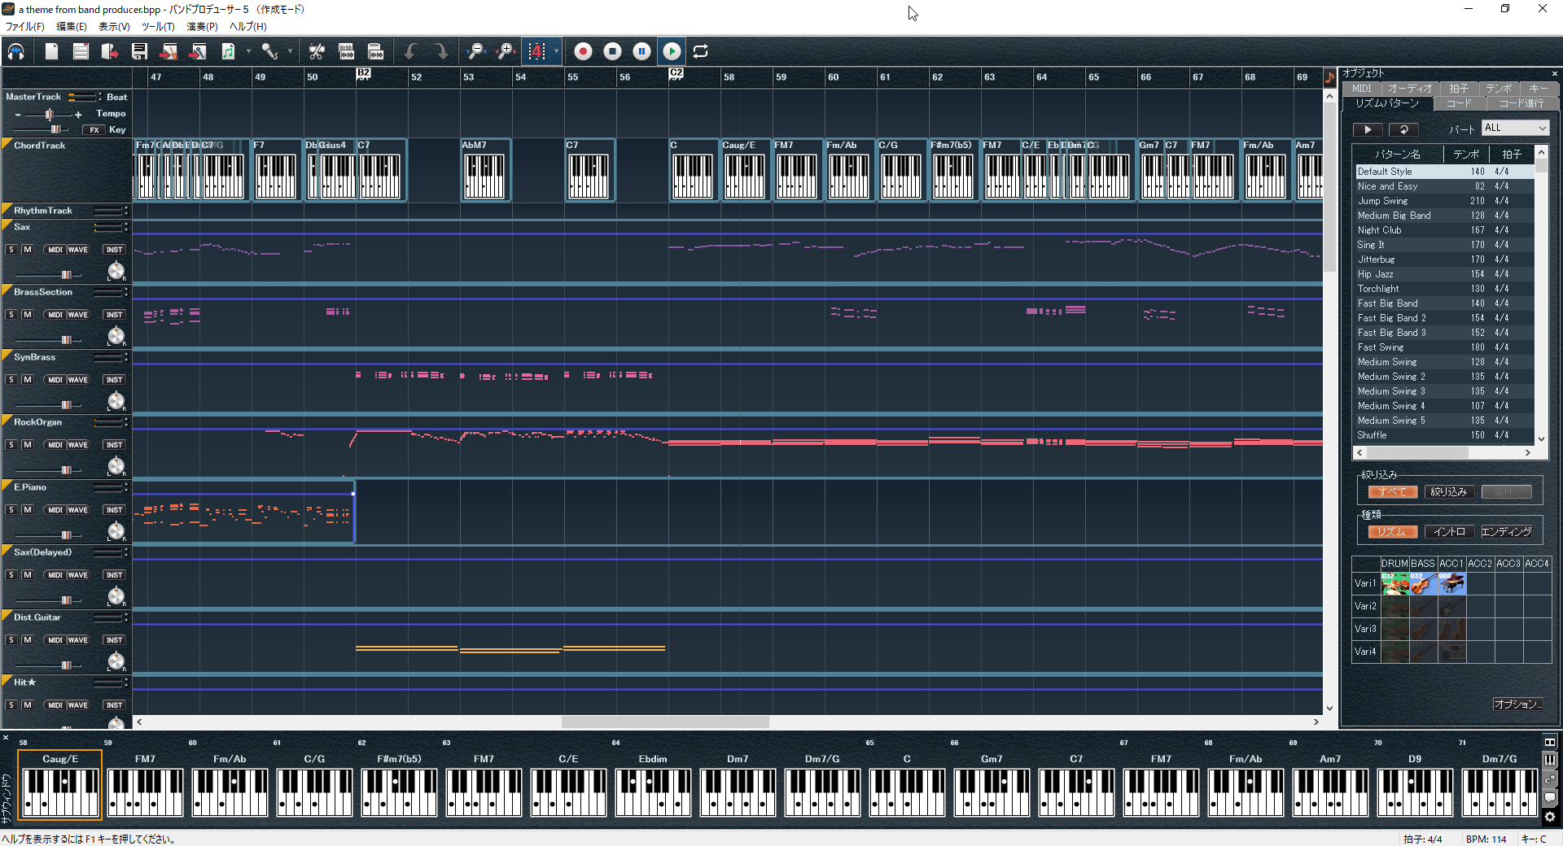
Task: Mute the Sax(Delayed) track
Action: [27, 575]
